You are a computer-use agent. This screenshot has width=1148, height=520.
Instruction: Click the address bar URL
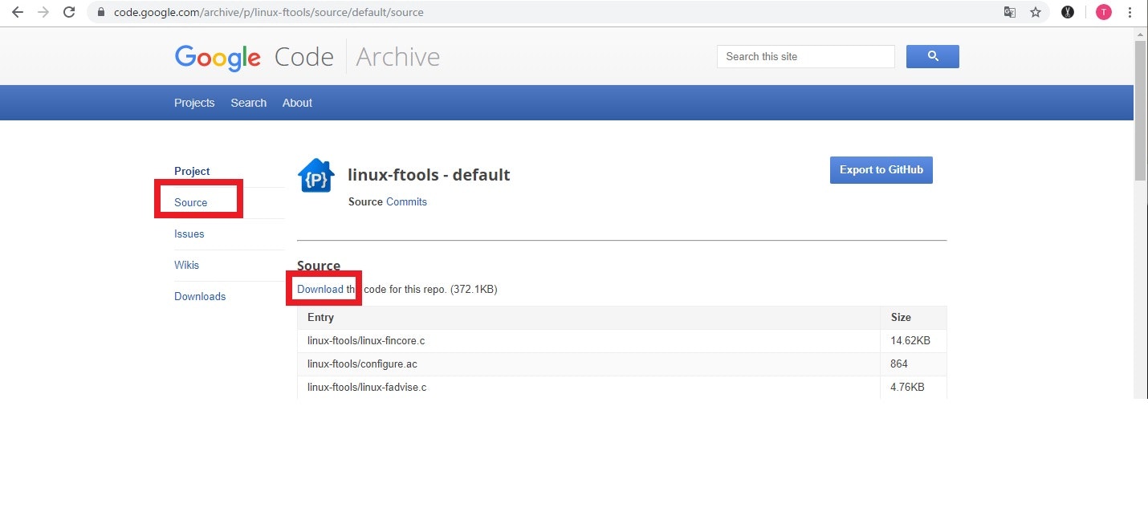tap(269, 12)
